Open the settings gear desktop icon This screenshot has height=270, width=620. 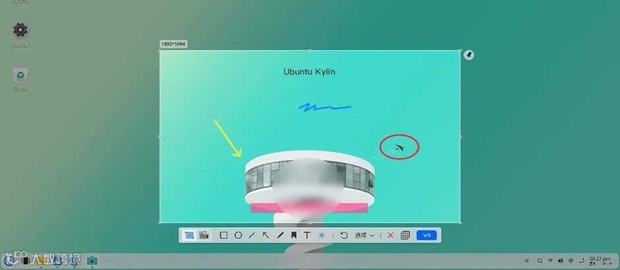pyautogui.click(x=20, y=30)
